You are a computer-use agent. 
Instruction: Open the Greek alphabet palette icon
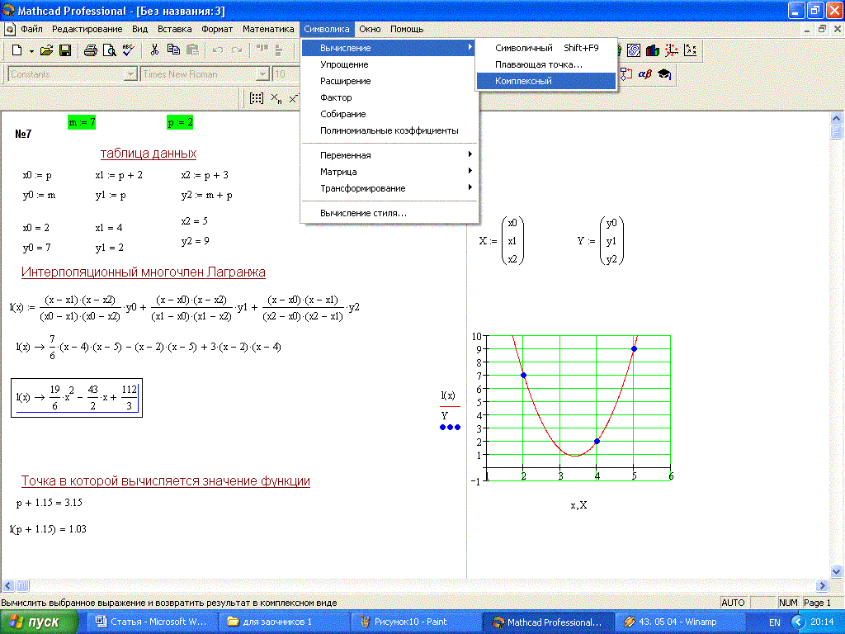[645, 74]
